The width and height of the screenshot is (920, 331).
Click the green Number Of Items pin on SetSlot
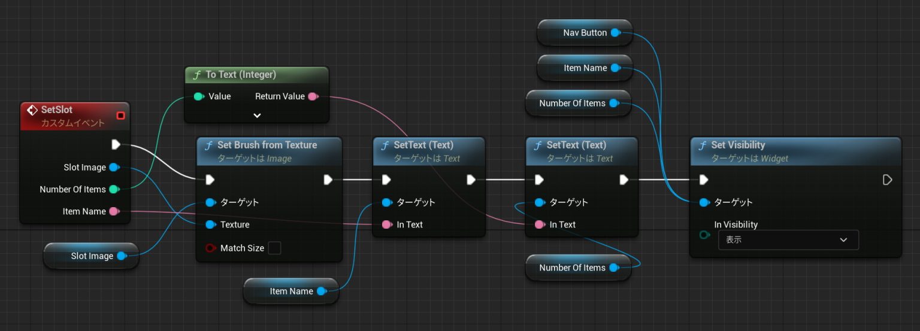[114, 189]
